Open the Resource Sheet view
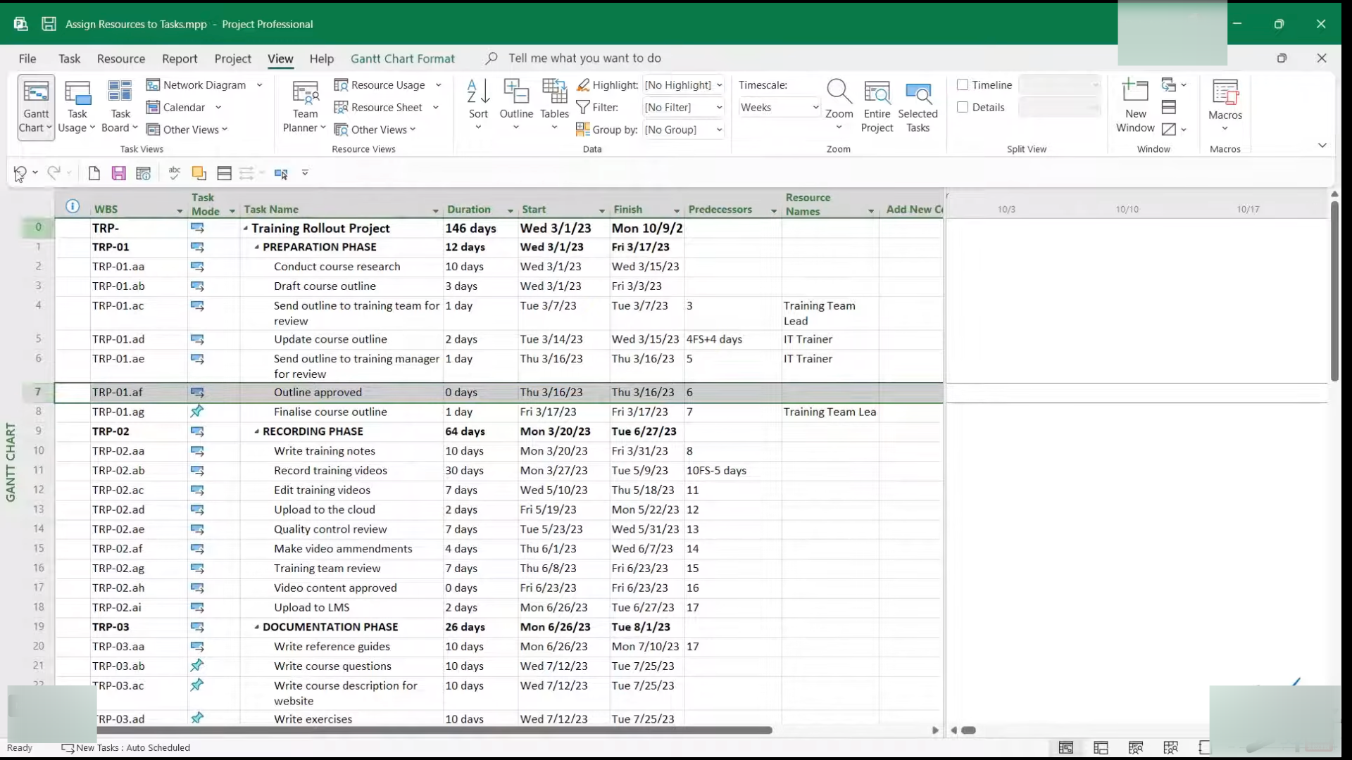Screen dimensions: 1352x760 pyautogui.click(x=386, y=108)
